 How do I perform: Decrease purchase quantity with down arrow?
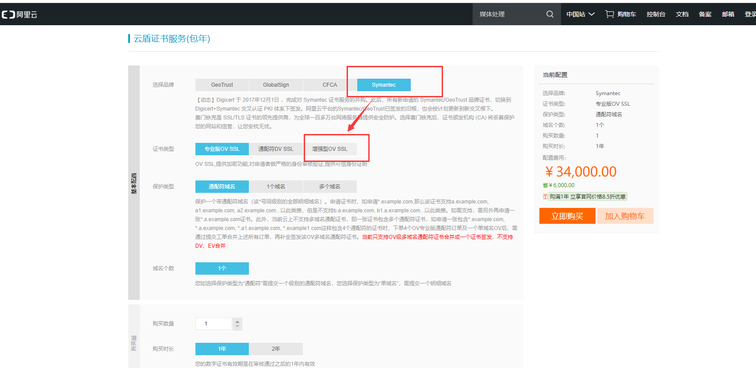coord(237,326)
